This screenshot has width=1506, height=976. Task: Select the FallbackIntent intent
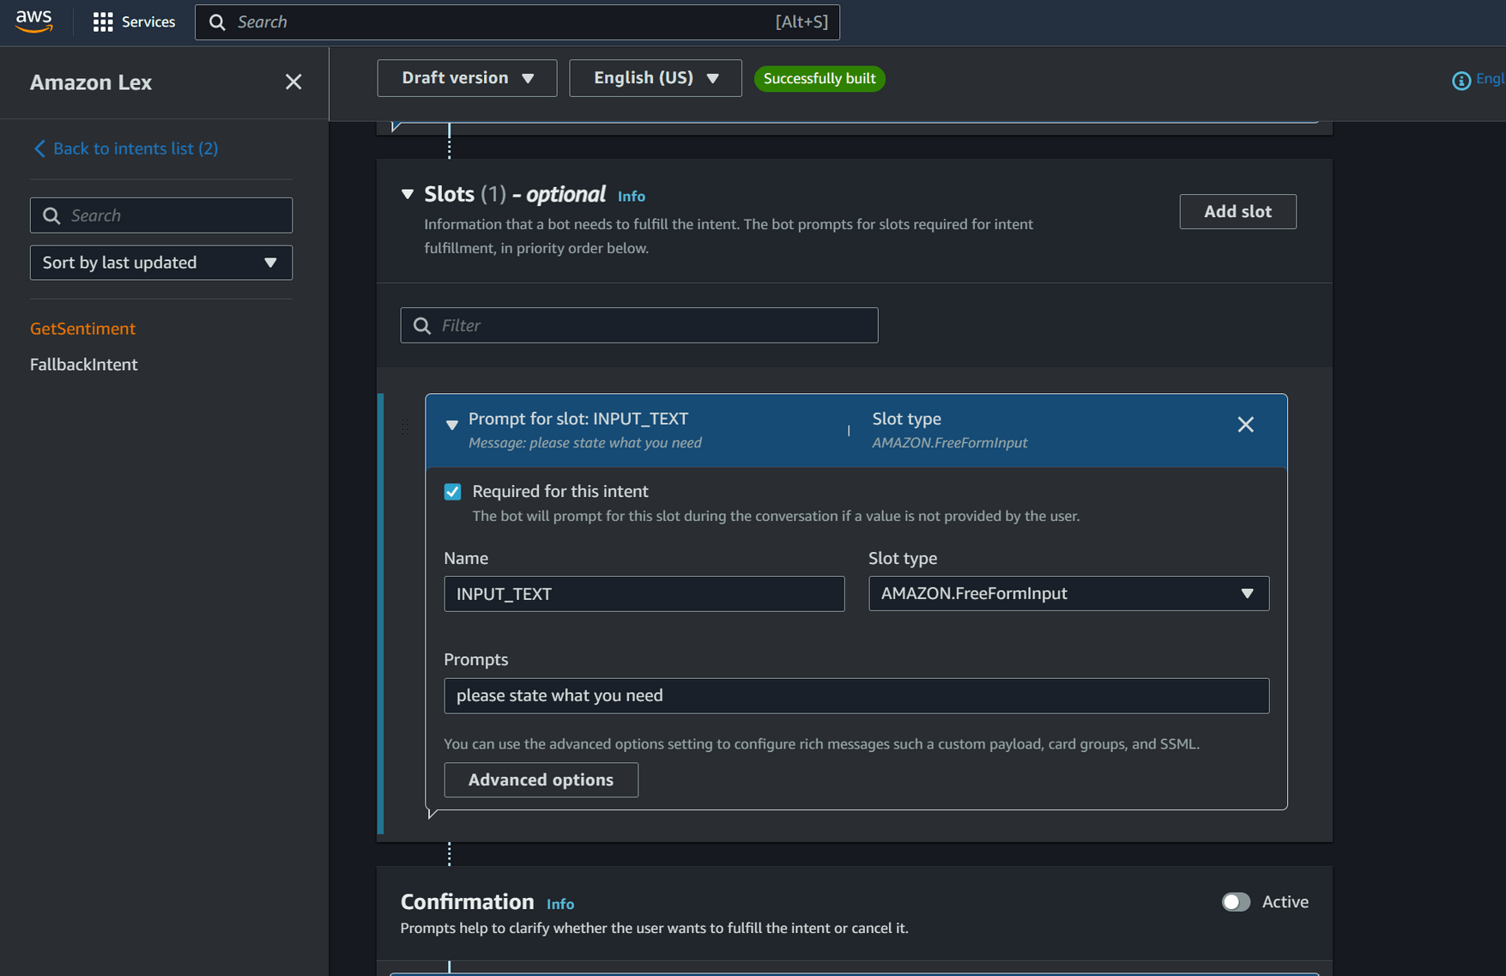click(x=83, y=364)
